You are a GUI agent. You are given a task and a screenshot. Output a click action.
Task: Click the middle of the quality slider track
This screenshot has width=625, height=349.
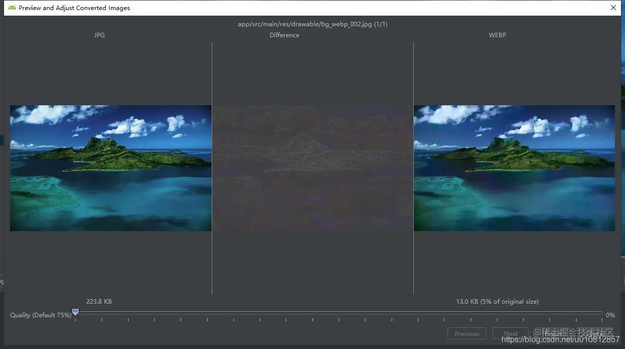point(338,313)
